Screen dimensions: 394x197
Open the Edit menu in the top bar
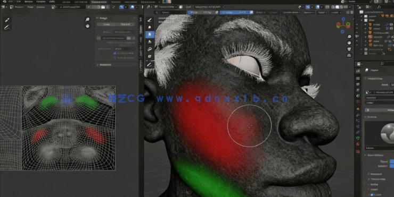coord(19,2)
